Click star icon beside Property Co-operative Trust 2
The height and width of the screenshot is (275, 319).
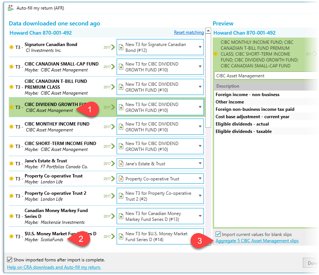11,196
